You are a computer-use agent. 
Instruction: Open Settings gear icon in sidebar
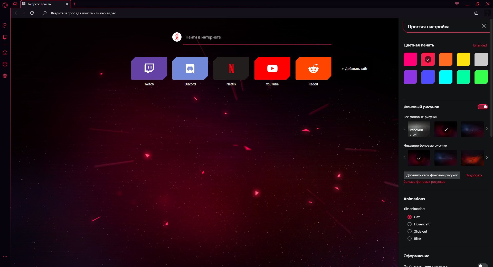point(5,76)
